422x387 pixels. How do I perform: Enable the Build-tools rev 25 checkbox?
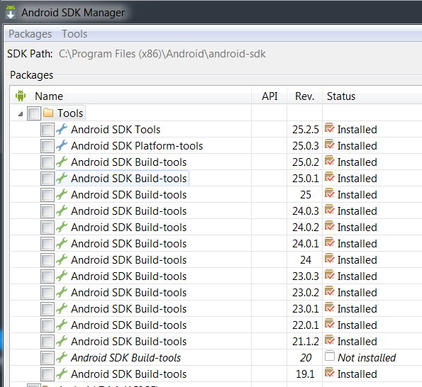pyautogui.click(x=48, y=195)
